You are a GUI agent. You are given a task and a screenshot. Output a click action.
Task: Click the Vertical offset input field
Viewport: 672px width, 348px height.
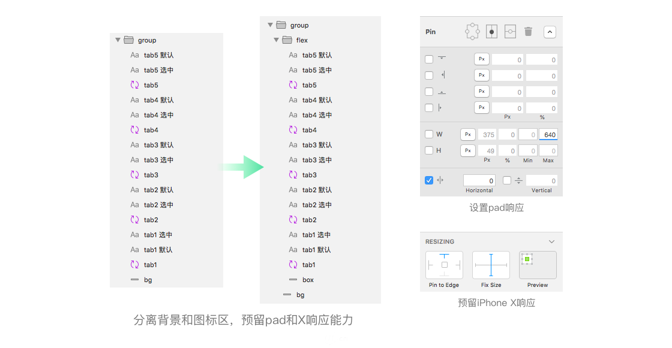pyautogui.click(x=542, y=181)
